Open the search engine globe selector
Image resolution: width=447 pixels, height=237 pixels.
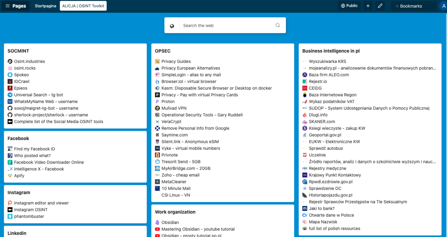click(172, 25)
